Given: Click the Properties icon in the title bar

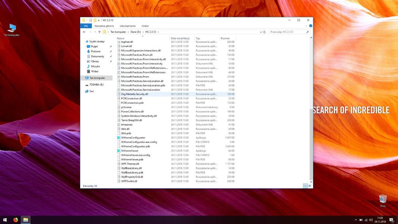Looking at the screenshot, I should (x=90, y=20).
